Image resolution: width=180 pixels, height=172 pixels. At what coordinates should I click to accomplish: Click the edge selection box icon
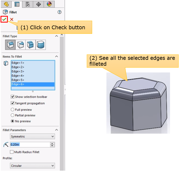click(x=6, y=63)
